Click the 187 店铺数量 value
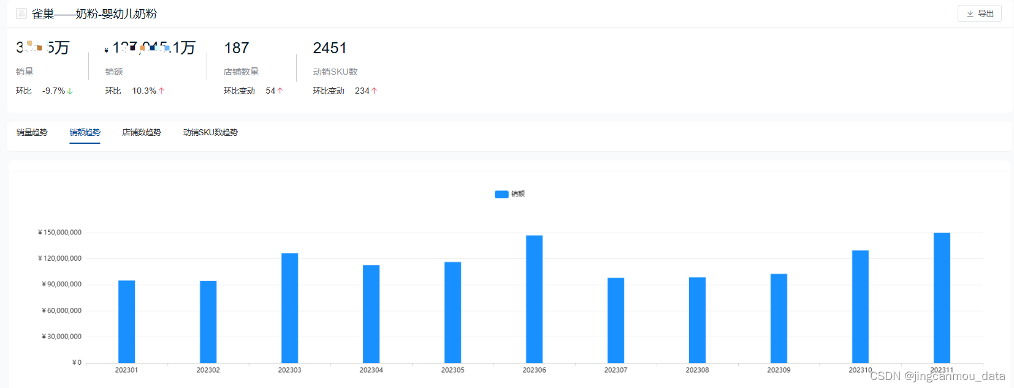This screenshot has width=1014, height=388. pos(237,48)
